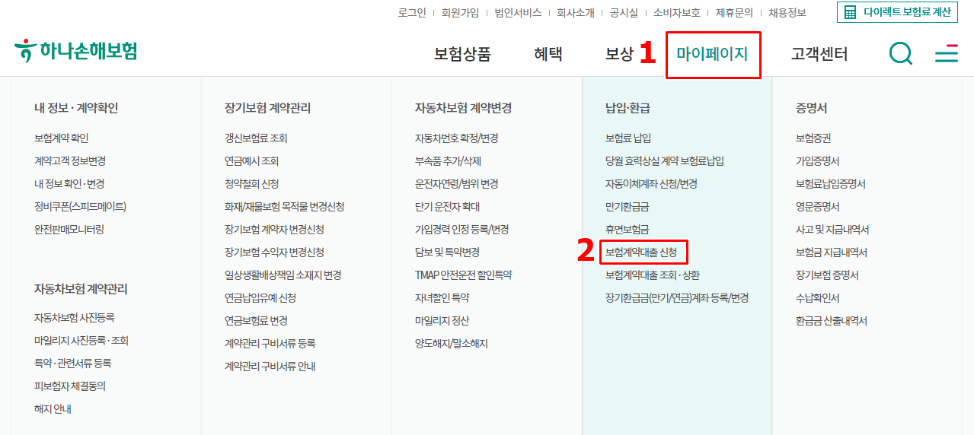The image size is (974, 435).
Task: Open 보험증권 certificate item
Action: 813,138
